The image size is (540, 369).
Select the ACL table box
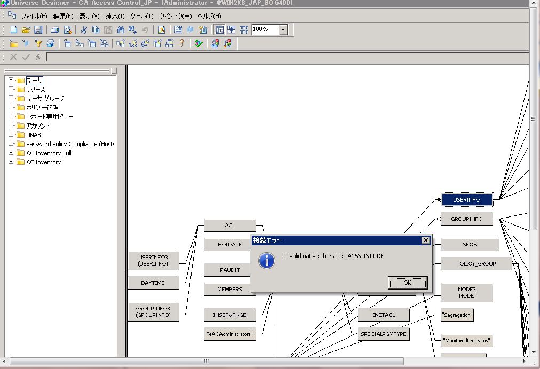tap(230, 225)
